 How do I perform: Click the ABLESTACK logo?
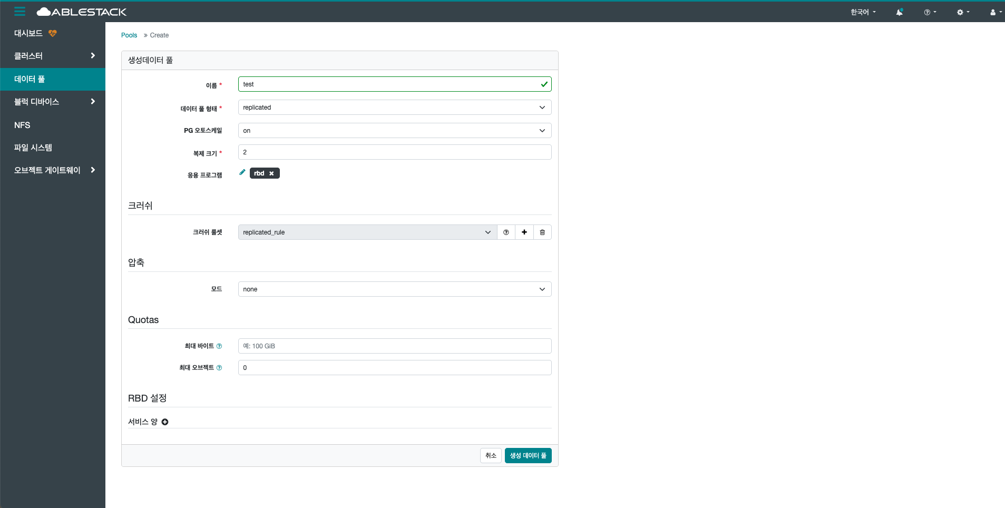(81, 12)
